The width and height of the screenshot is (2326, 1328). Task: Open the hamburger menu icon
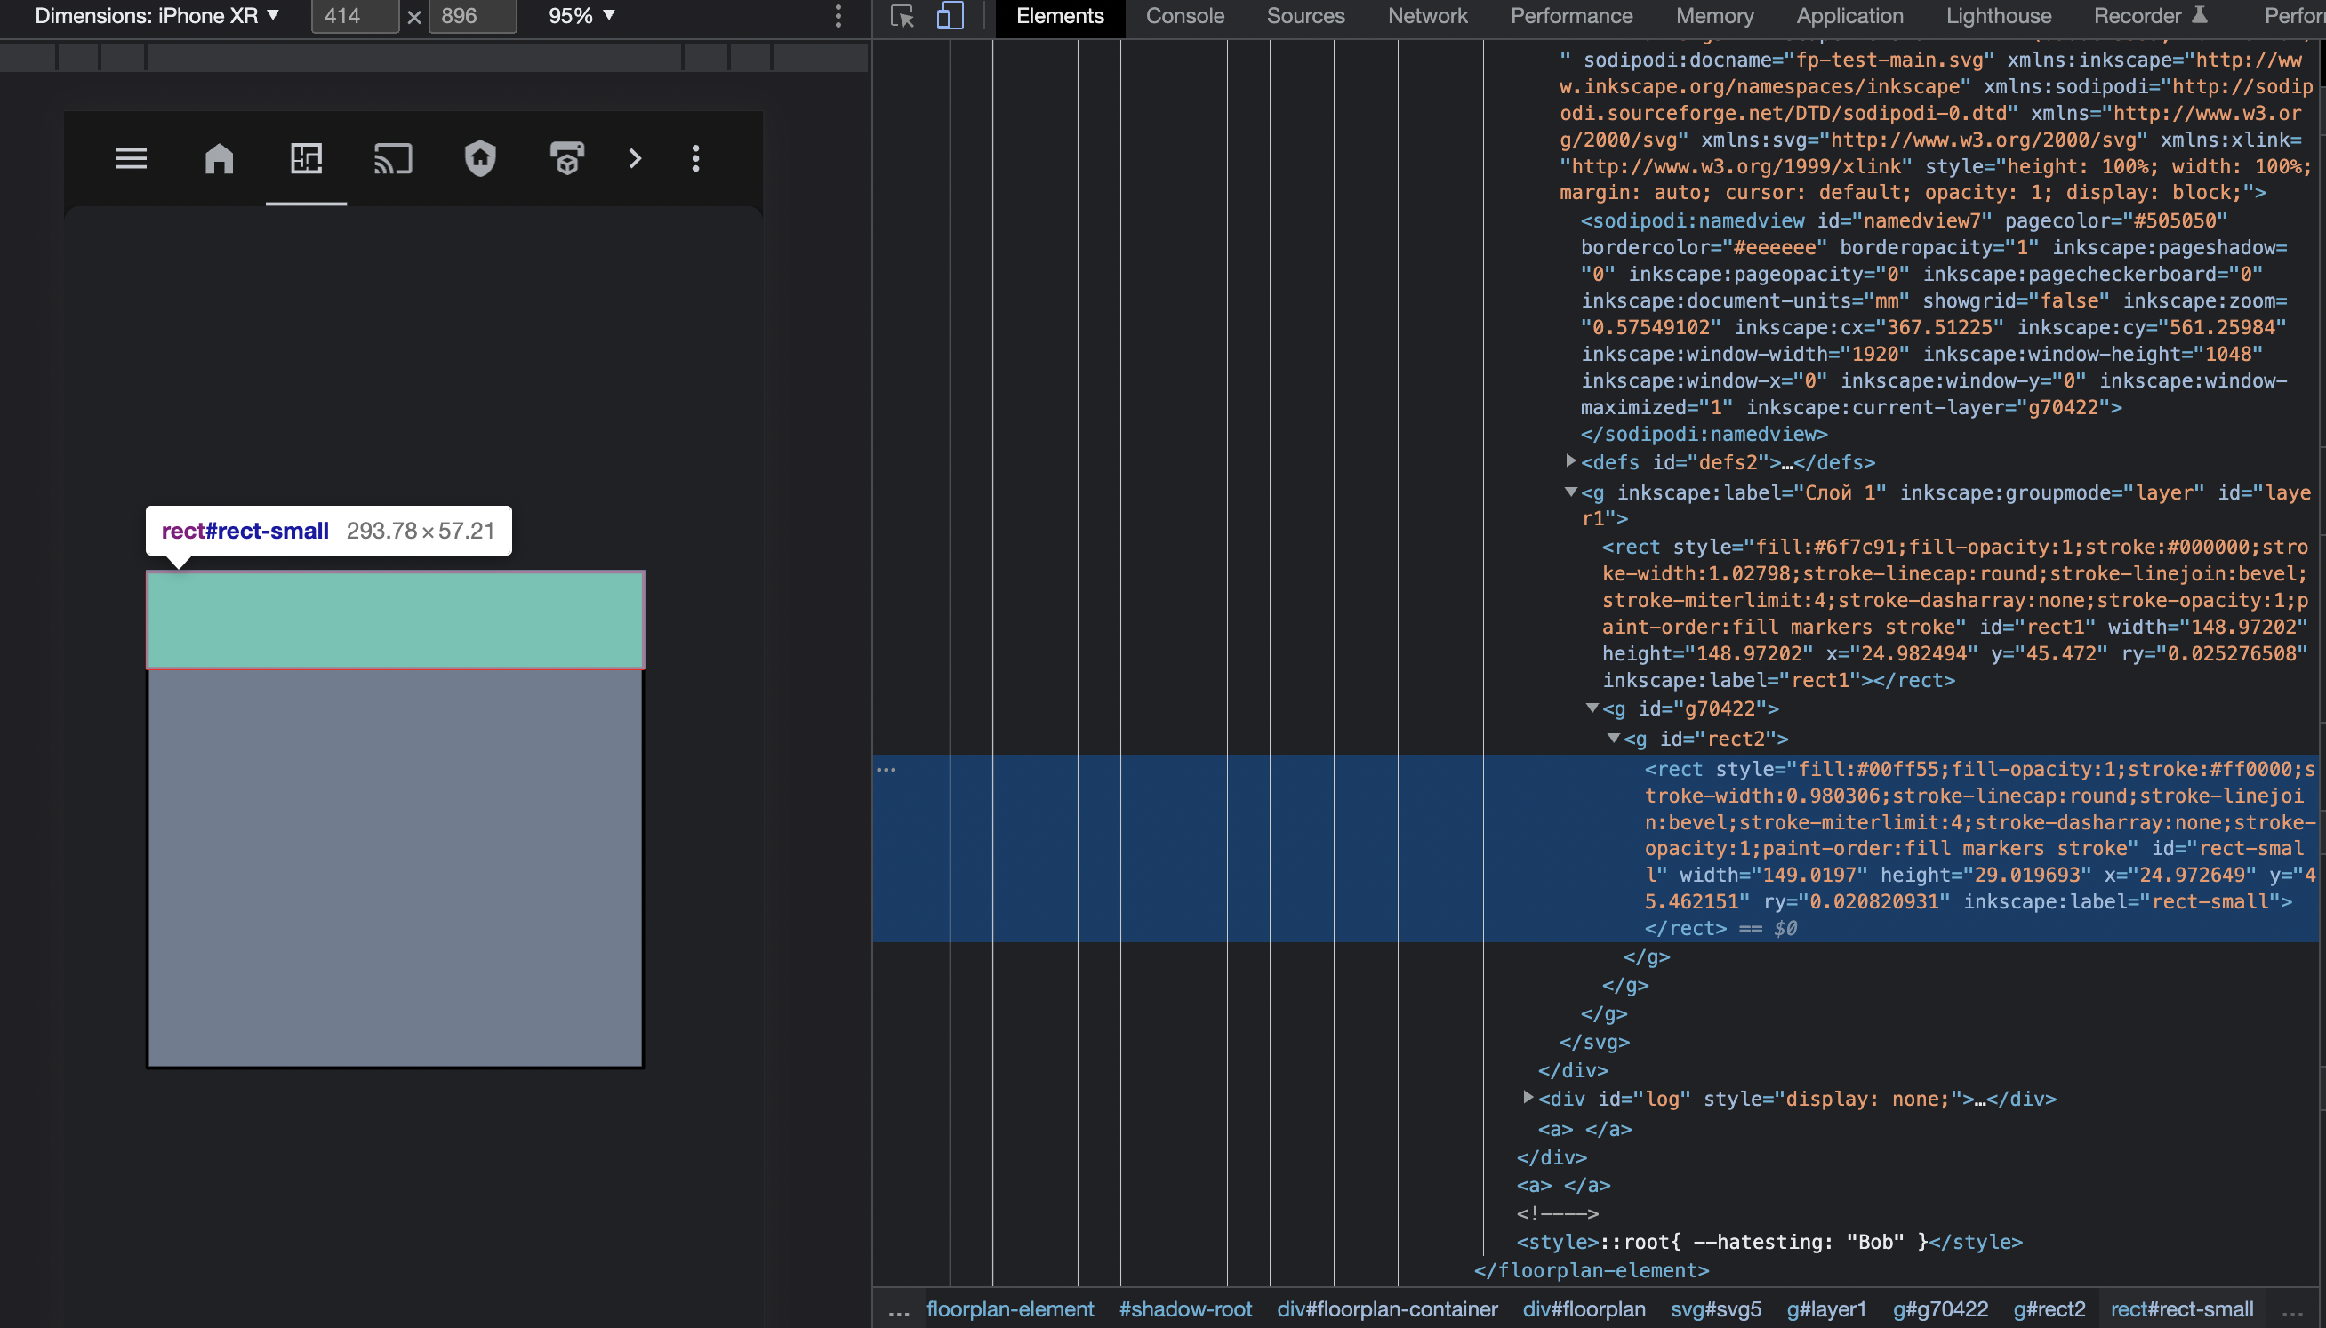coord(132,159)
